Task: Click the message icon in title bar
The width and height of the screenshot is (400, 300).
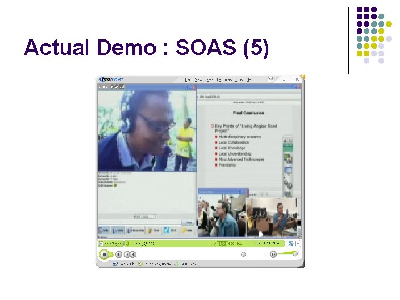Action: tap(271, 79)
